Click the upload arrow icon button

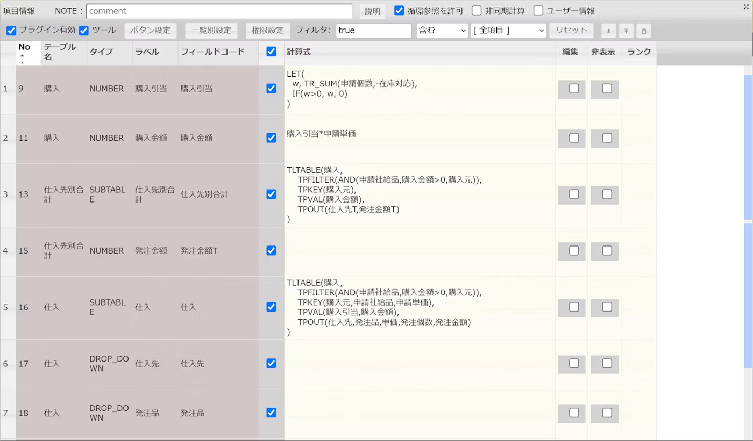pos(626,31)
